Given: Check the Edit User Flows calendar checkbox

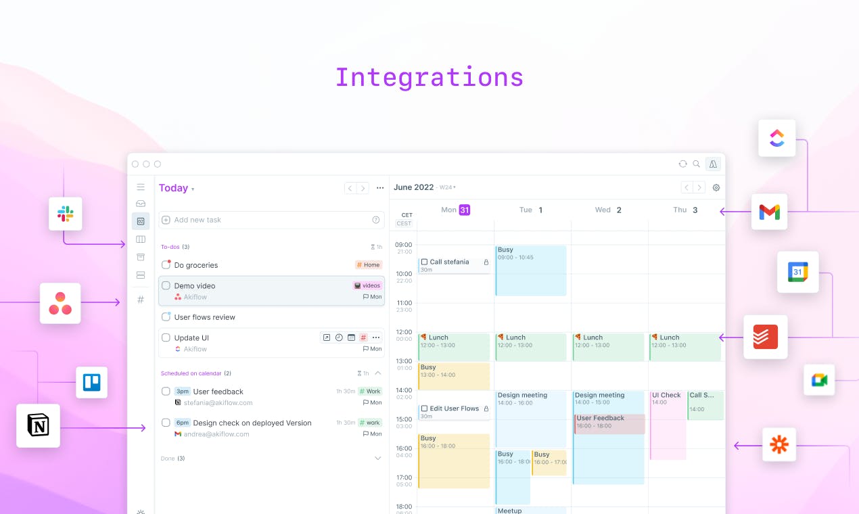Looking at the screenshot, I should 424,408.
